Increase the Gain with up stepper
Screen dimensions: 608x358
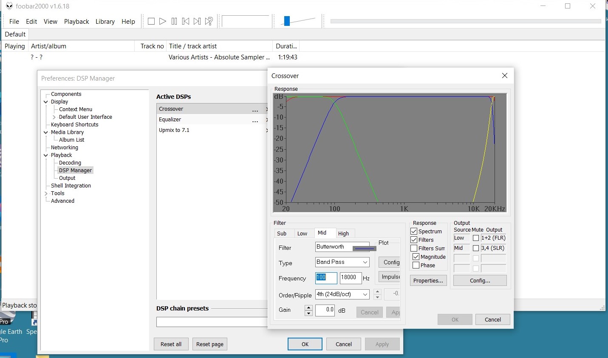[309, 308]
